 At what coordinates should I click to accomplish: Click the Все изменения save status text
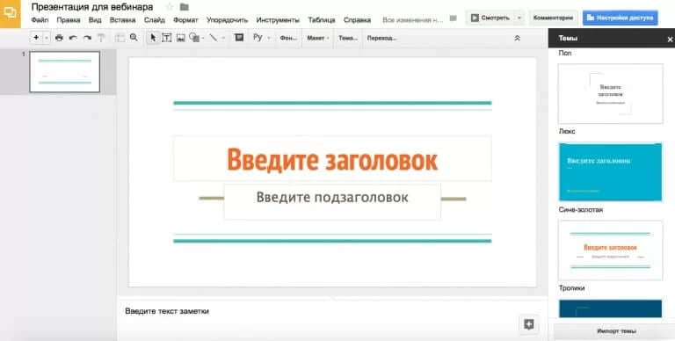tap(412, 20)
